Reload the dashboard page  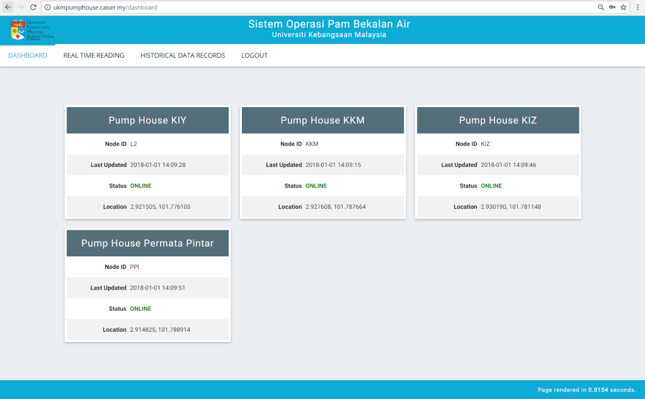pyautogui.click(x=33, y=8)
